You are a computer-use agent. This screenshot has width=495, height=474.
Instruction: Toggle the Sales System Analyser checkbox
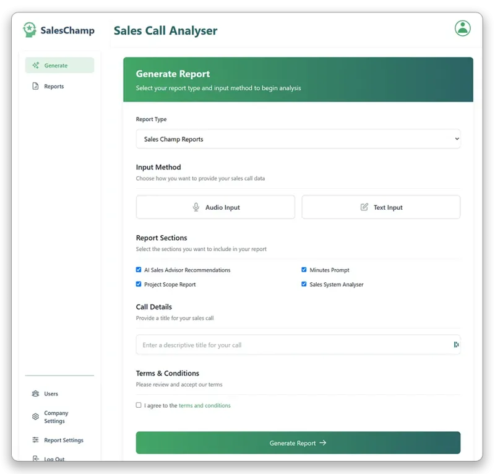pyautogui.click(x=304, y=284)
